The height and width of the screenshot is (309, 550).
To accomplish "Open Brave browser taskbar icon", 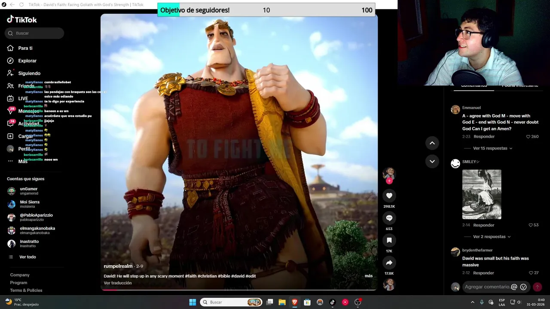I will pyautogui.click(x=295, y=302).
